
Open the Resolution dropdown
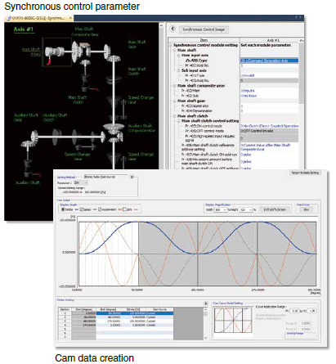click(81, 182)
